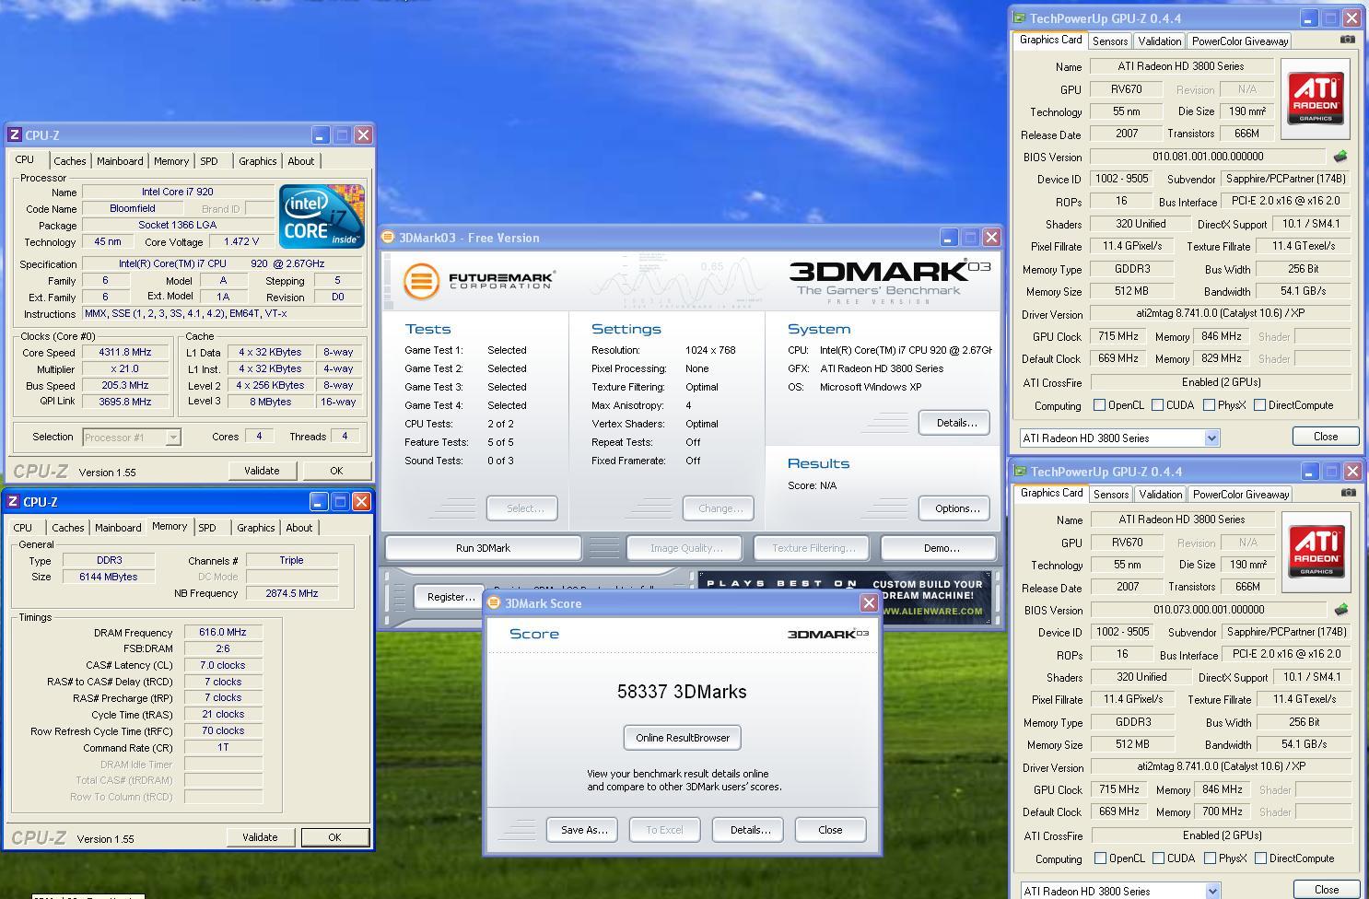Open SPD tab in bottom CPU-Z
The image size is (1369, 899).
click(x=207, y=527)
